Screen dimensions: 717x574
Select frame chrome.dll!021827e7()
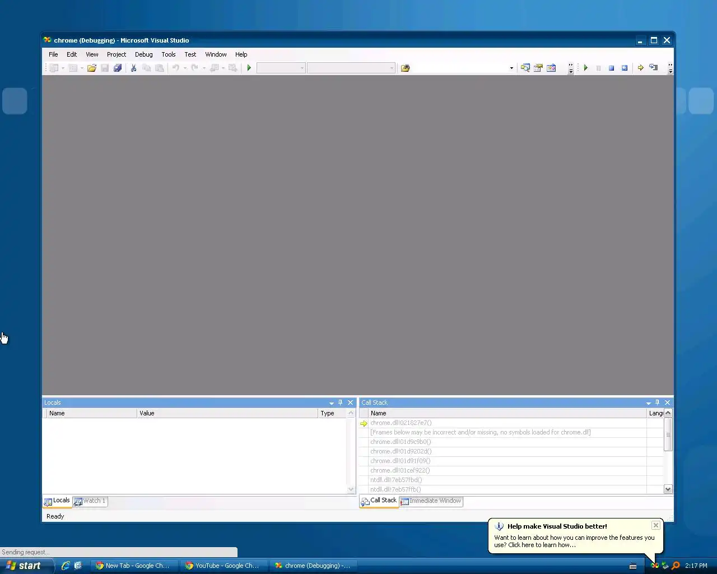click(401, 423)
